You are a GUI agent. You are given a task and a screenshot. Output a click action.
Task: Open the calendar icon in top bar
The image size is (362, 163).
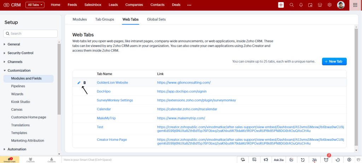pos(310,5)
